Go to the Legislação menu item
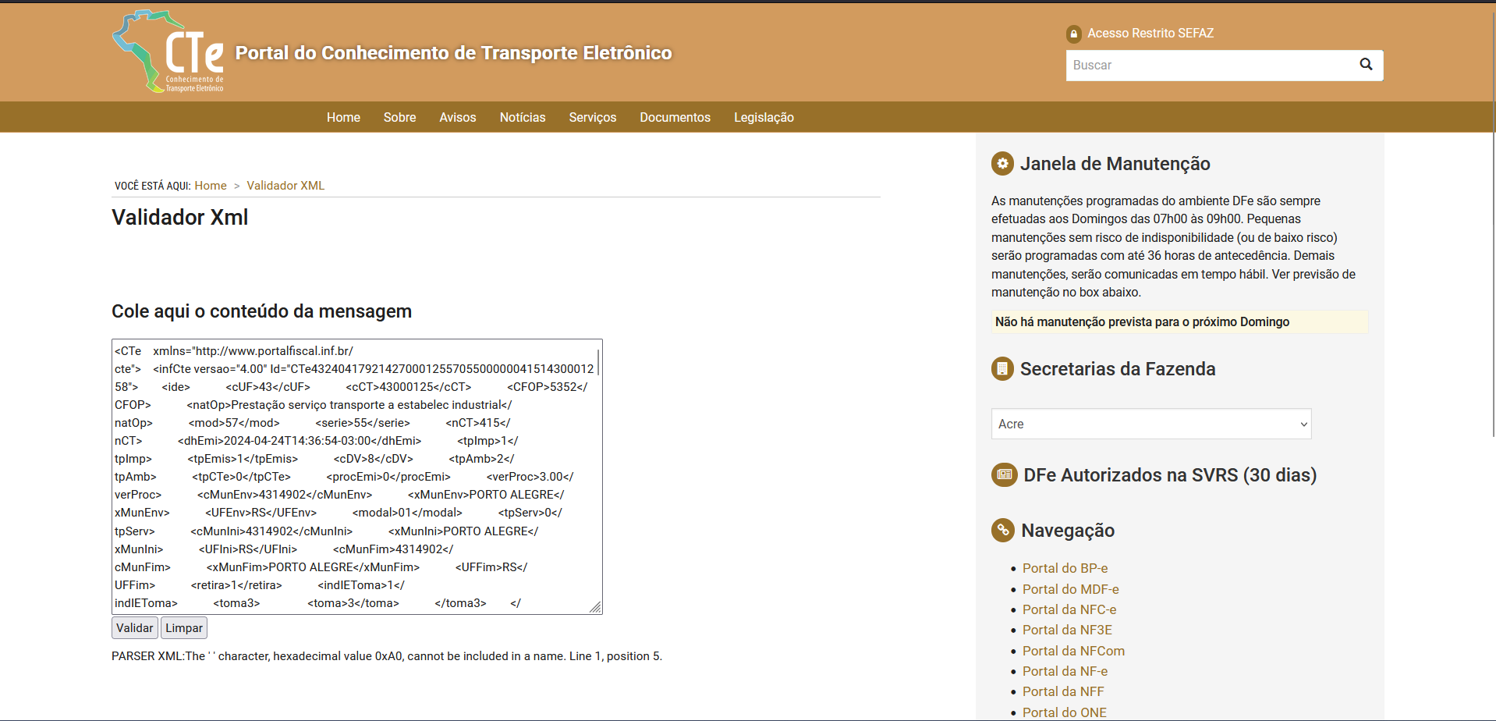This screenshot has width=1496, height=721. point(764,117)
